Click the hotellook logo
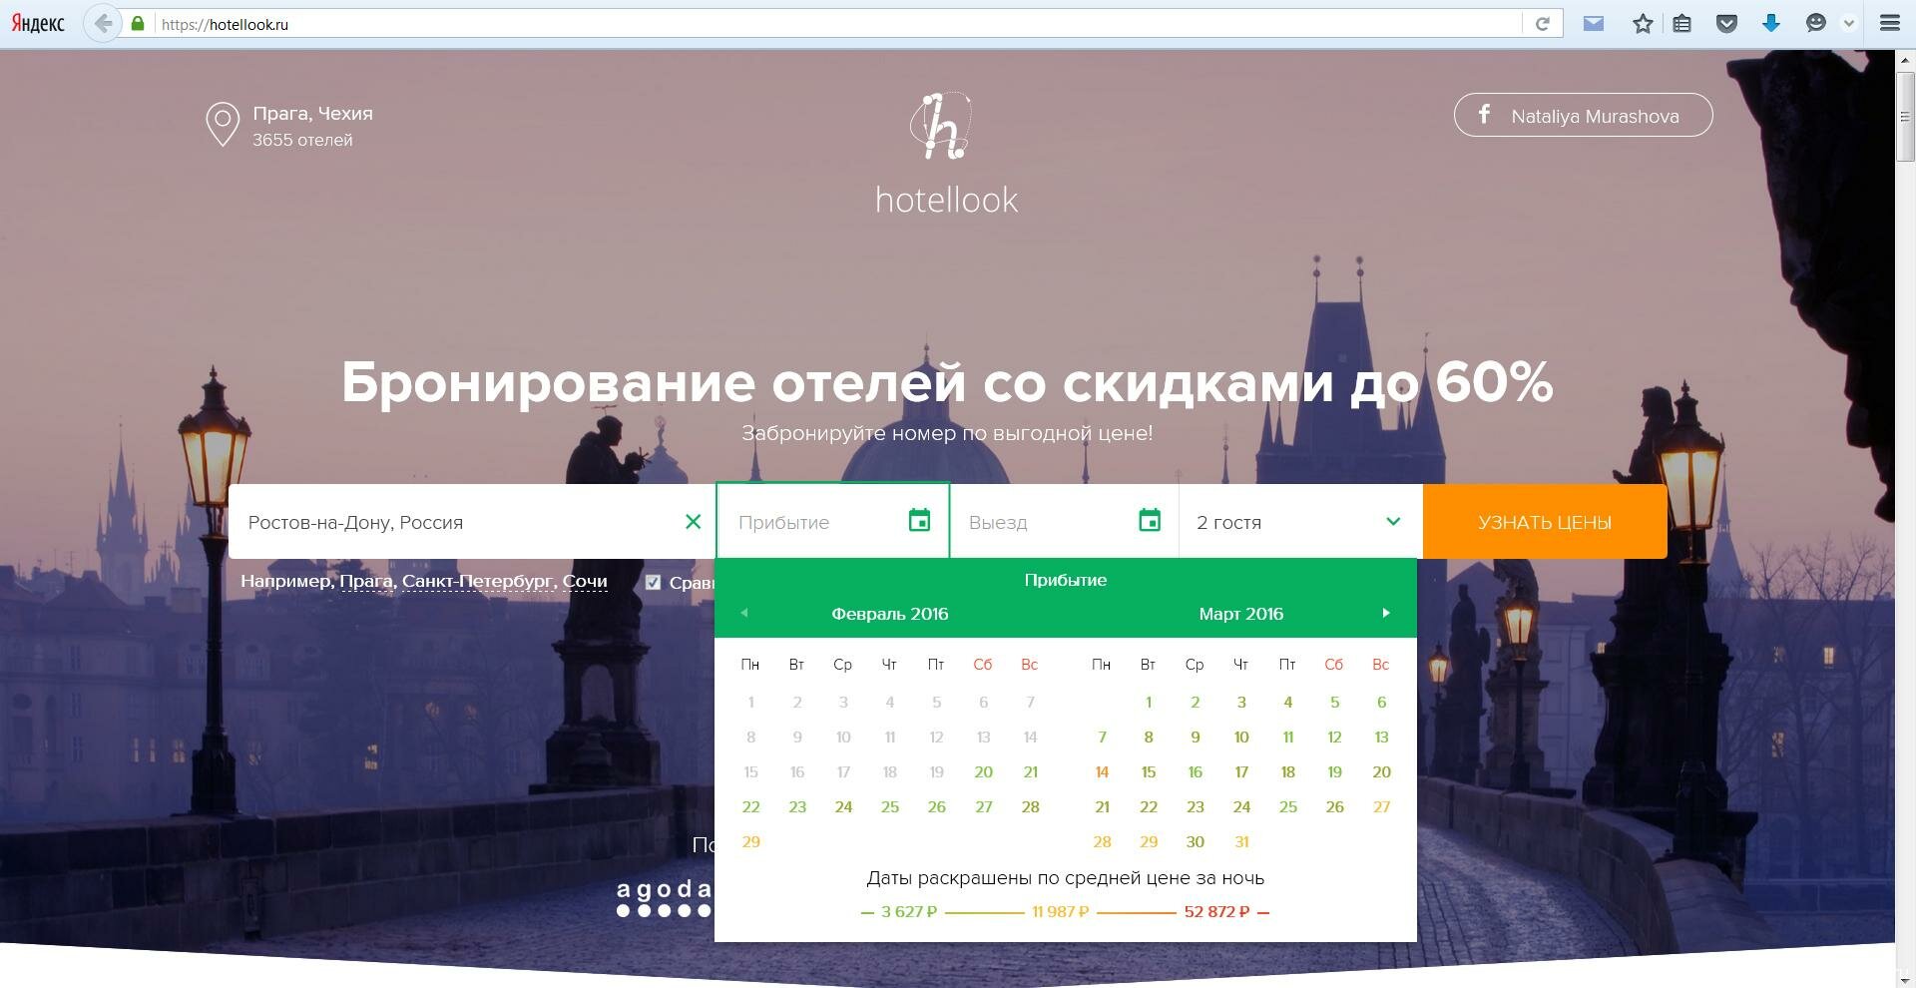This screenshot has height=988, width=1916. 946,155
